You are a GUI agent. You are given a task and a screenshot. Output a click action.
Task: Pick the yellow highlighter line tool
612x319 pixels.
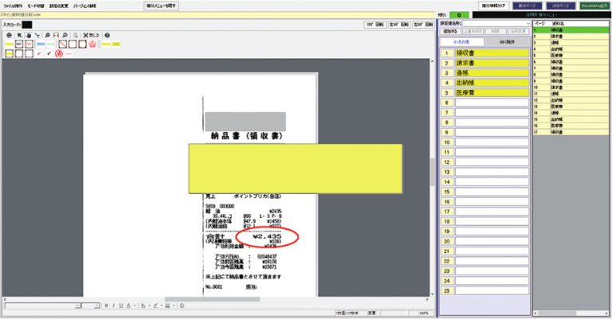9,45
